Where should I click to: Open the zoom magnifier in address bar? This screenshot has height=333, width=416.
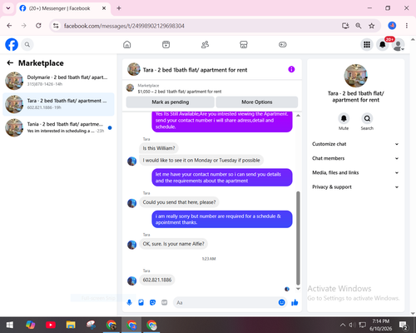click(x=359, y=26)
